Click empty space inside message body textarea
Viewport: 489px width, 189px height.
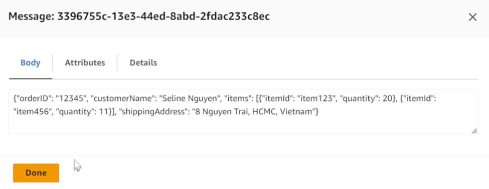(x=243, y=126)
